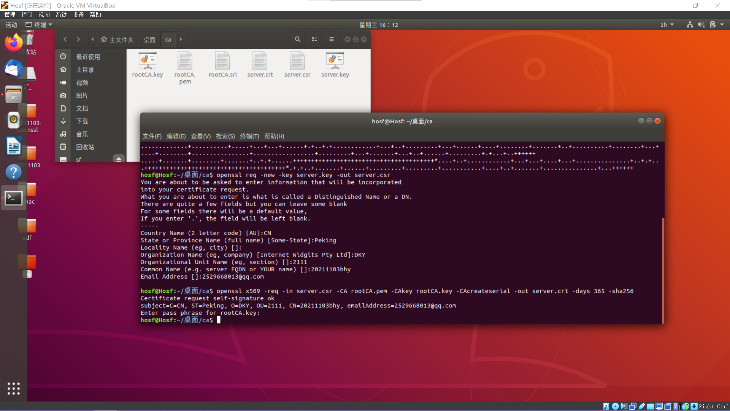Open the Help icon in the dock

click(14, 172)
